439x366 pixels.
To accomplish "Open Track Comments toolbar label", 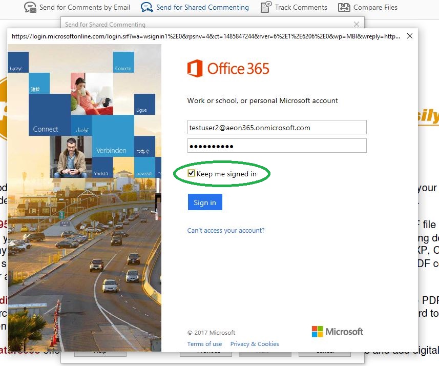I will click(x=301, y=7).
